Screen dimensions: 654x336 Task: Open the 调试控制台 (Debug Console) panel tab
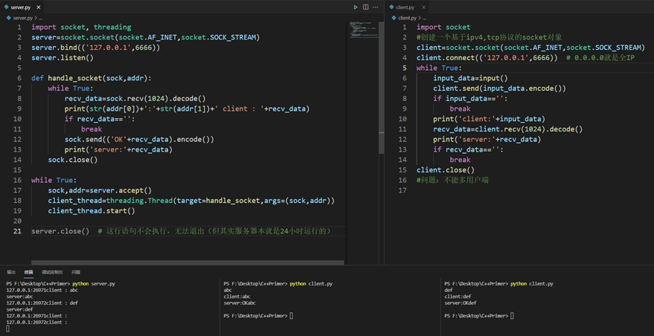[x=52, y=272]
